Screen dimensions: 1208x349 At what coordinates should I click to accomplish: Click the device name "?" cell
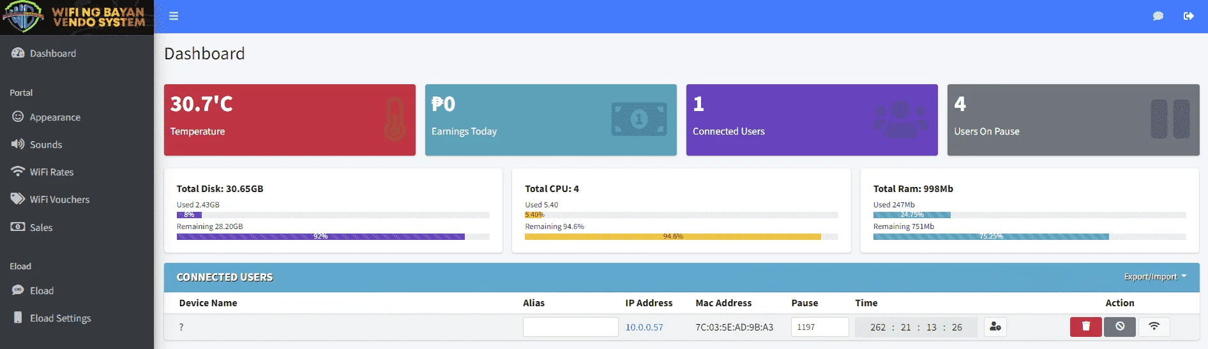(181, 327)
